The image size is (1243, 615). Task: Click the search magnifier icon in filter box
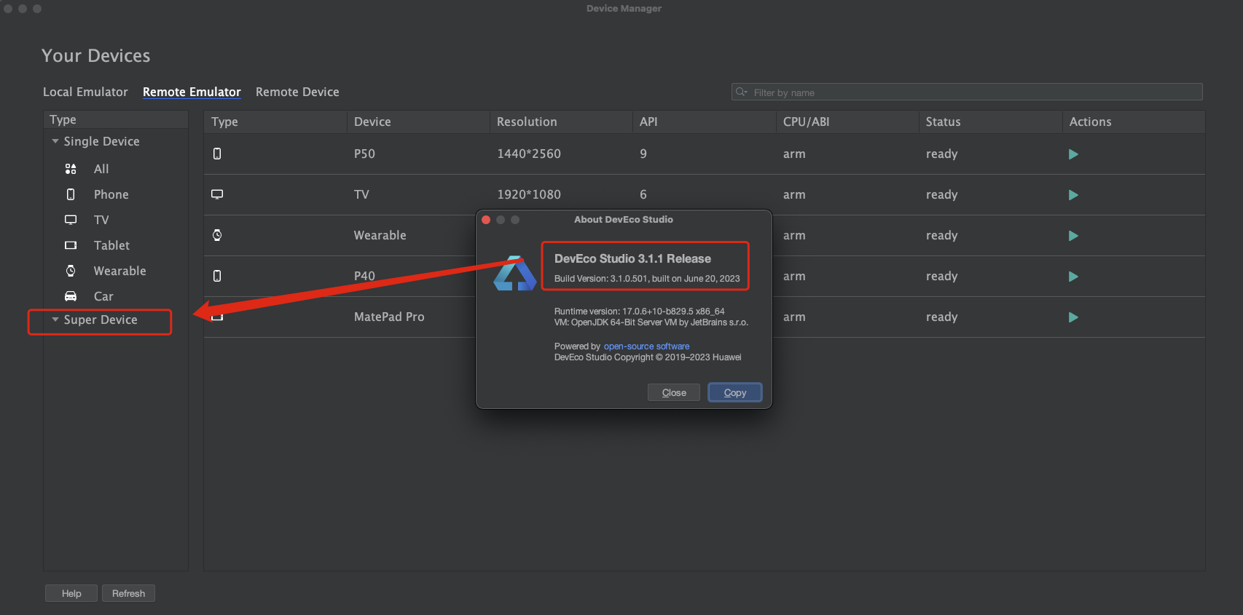(742, 92)
